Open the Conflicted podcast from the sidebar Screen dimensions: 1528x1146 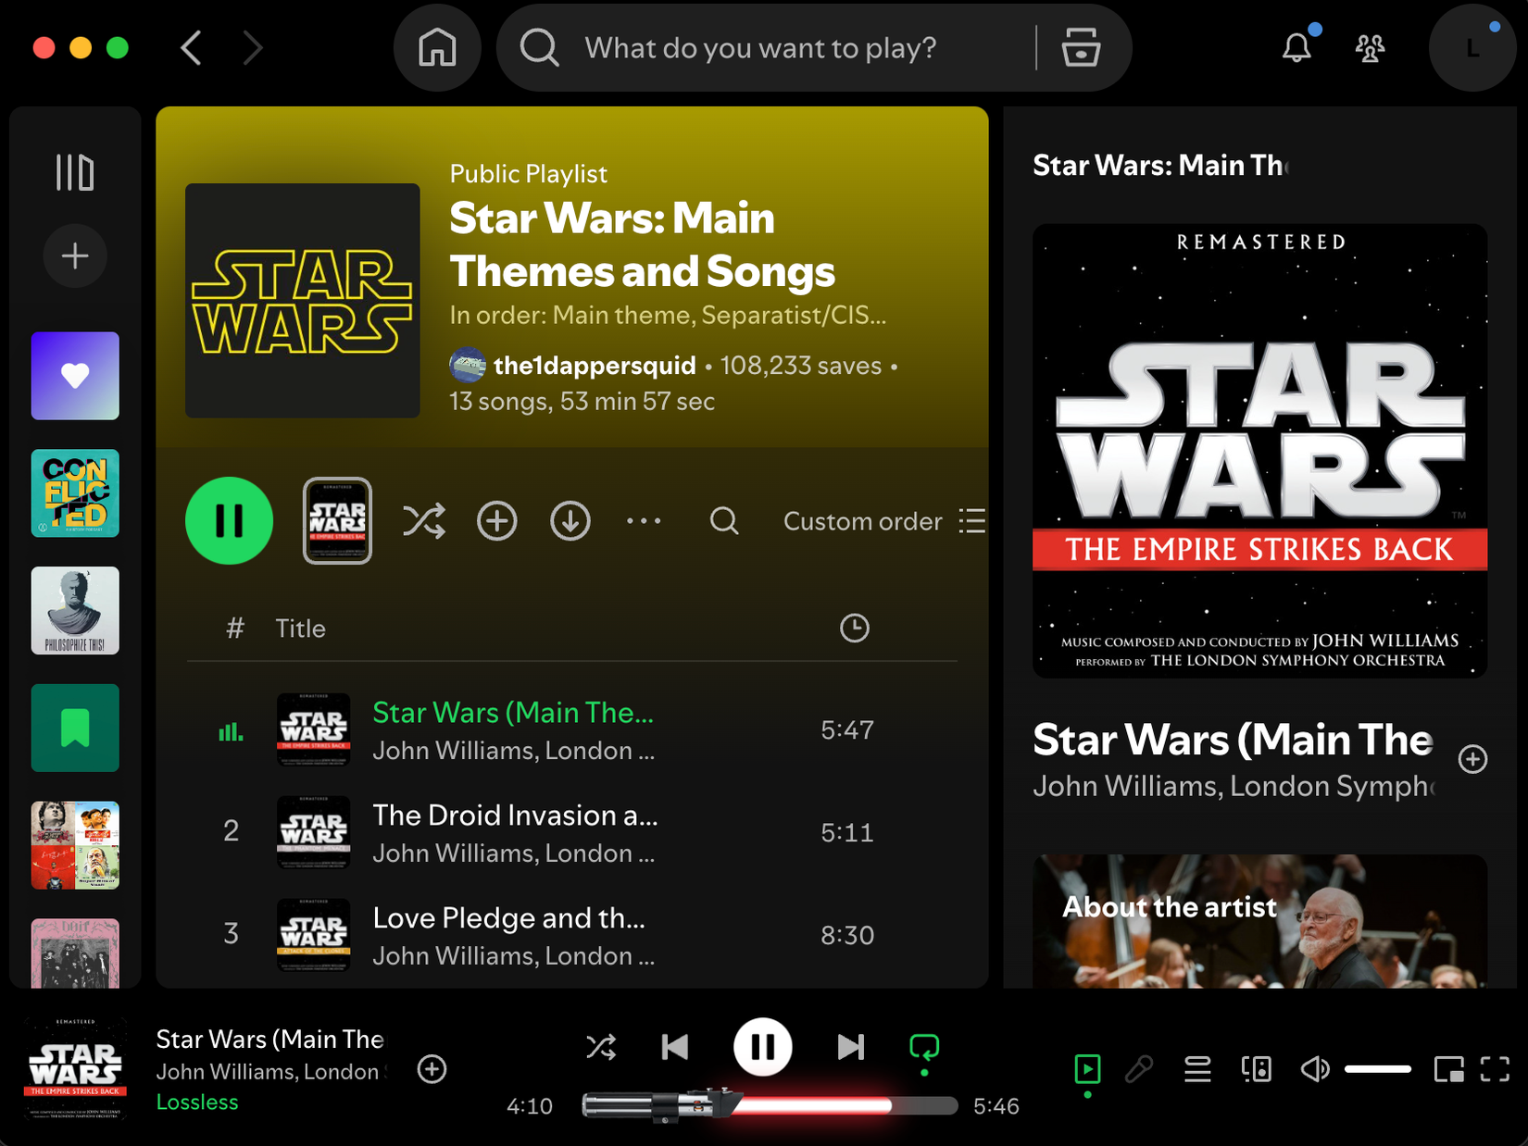74,493
